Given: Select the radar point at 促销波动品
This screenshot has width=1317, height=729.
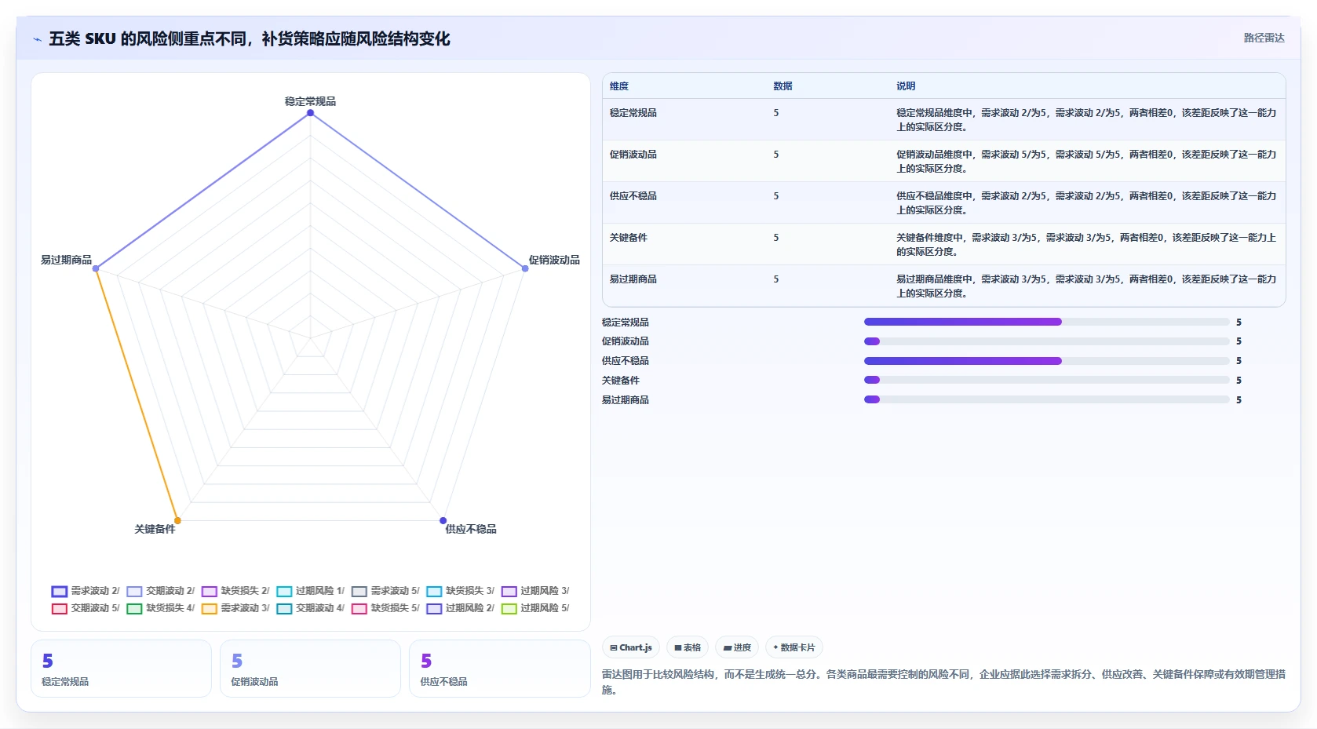Looking at the screenshot, I should tap(525, 268).
